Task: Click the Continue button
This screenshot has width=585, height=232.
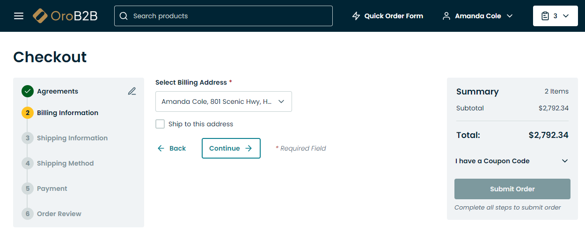Action: coord(231,148)
